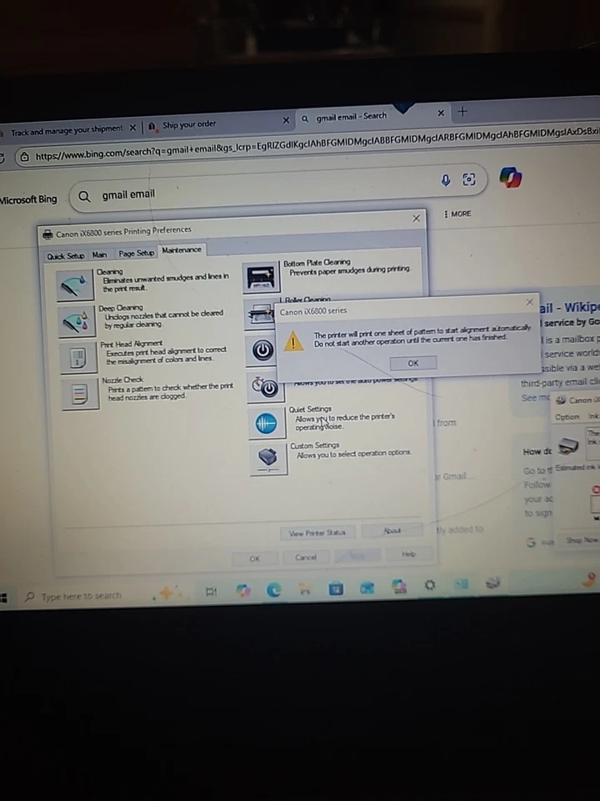The image size is (600, 801).
Task: Click the Bing visual search camera icon
Action: tap(469, 179)
